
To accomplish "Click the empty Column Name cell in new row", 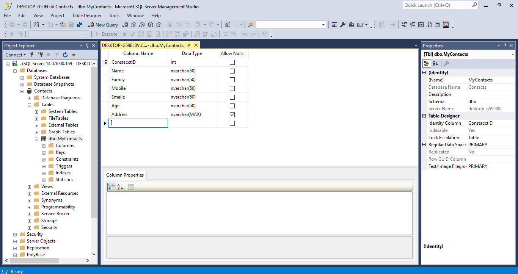I will coord(138,123).
